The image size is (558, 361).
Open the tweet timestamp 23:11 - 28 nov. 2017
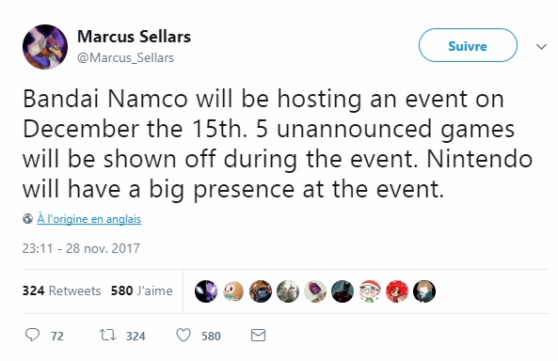(x=81, y=248)
